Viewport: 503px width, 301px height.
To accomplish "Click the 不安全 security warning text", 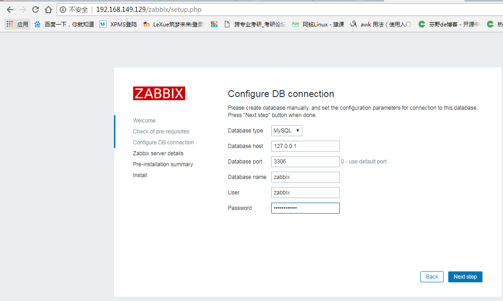I will point(78,10).
